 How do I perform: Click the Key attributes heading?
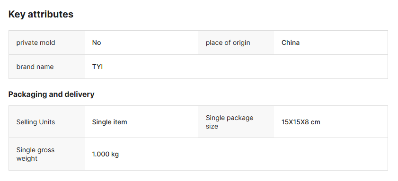(41, 14)
